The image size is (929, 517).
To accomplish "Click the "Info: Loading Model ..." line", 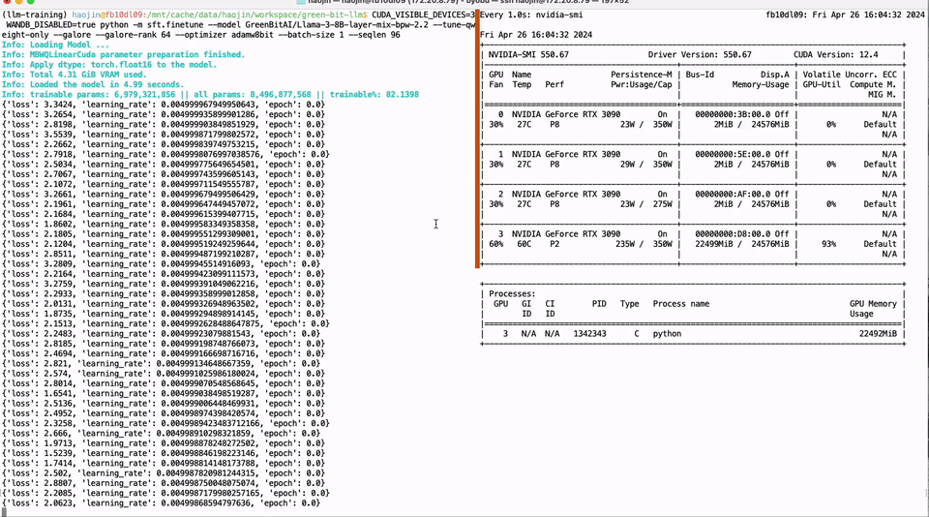I will [x=55, y=46].
